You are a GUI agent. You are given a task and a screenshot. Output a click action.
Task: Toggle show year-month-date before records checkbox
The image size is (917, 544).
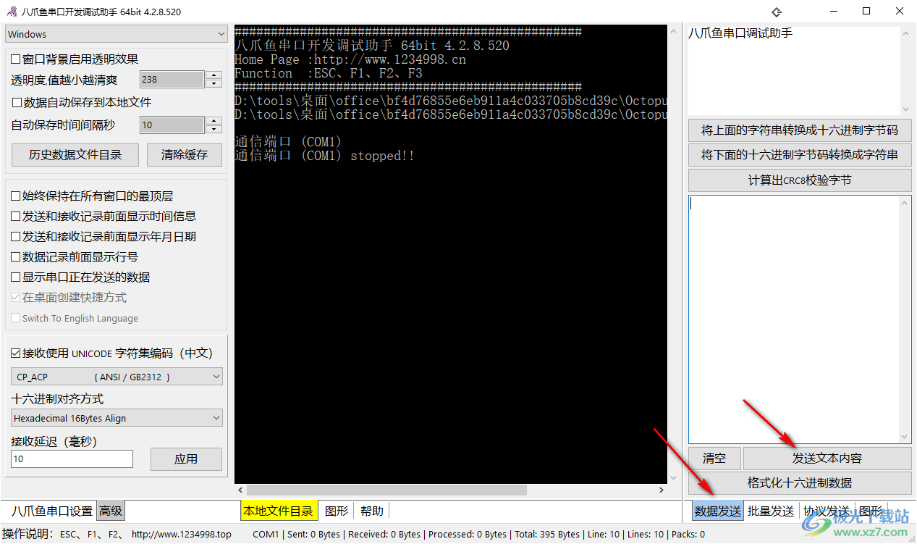[x=16, y=236]
